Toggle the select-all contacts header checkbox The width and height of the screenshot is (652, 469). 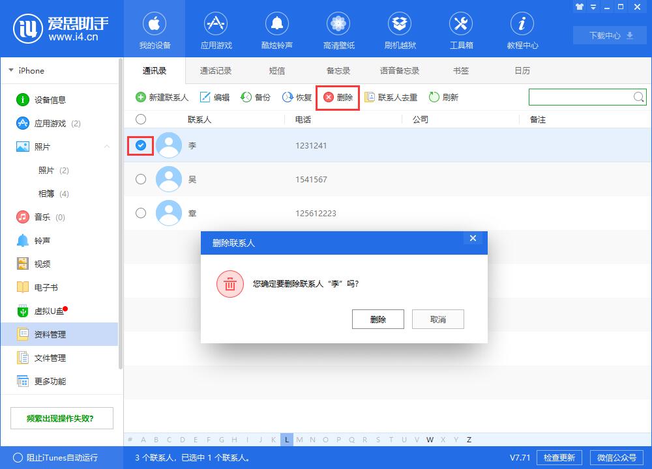(x=141, y=120)
